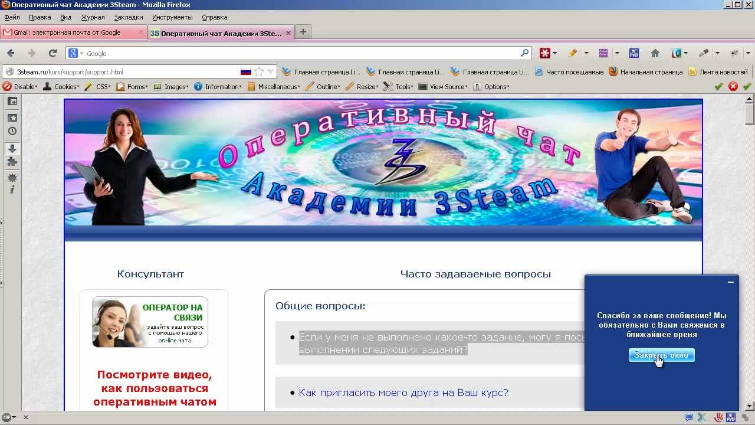Open the Начальная страница bookmark
The width and height of the screenshot is (755, 425).
pyautogui.click(x=646, y=72)
